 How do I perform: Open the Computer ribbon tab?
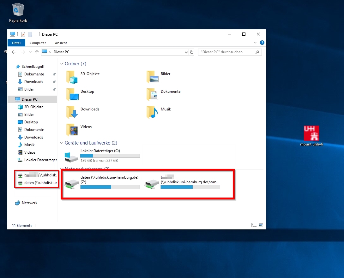click(x=38, y=43)
